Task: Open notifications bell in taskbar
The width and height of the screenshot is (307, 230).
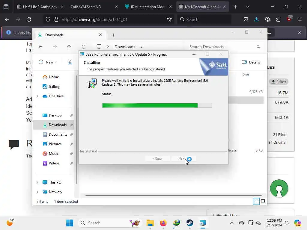Action: 287,223
